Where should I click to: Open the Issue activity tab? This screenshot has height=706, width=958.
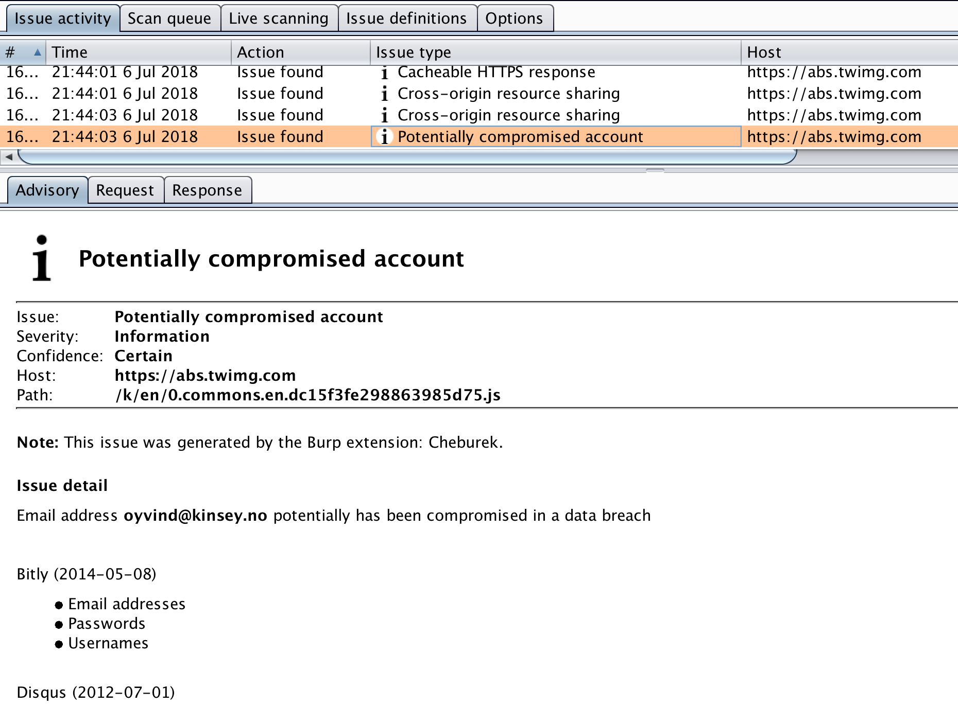[63, 19]
